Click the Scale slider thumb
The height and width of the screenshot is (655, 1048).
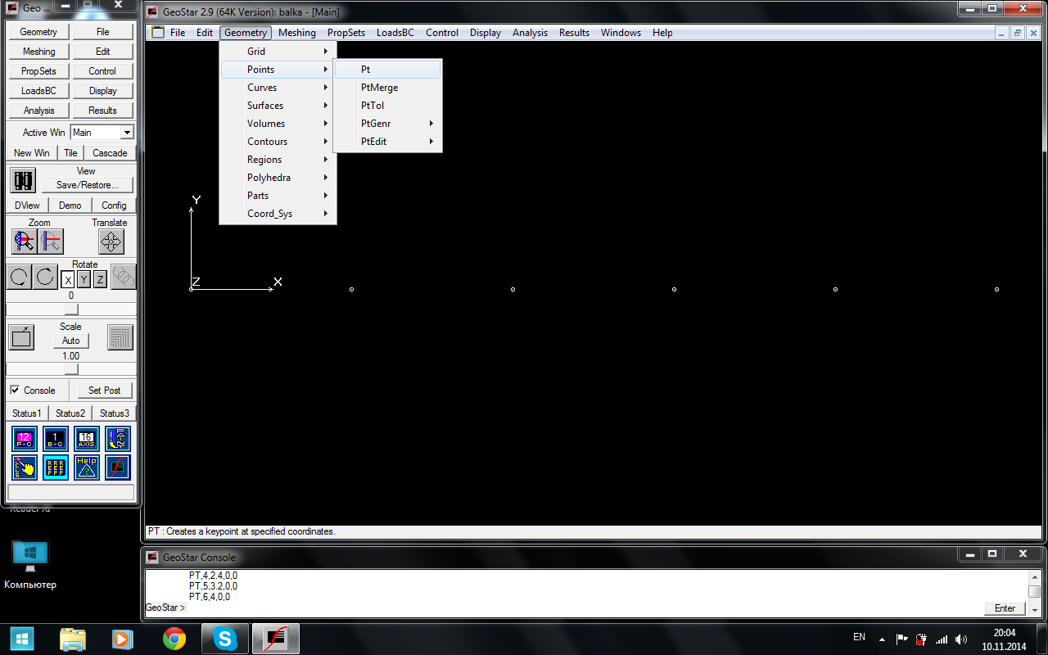click(71, 369)
